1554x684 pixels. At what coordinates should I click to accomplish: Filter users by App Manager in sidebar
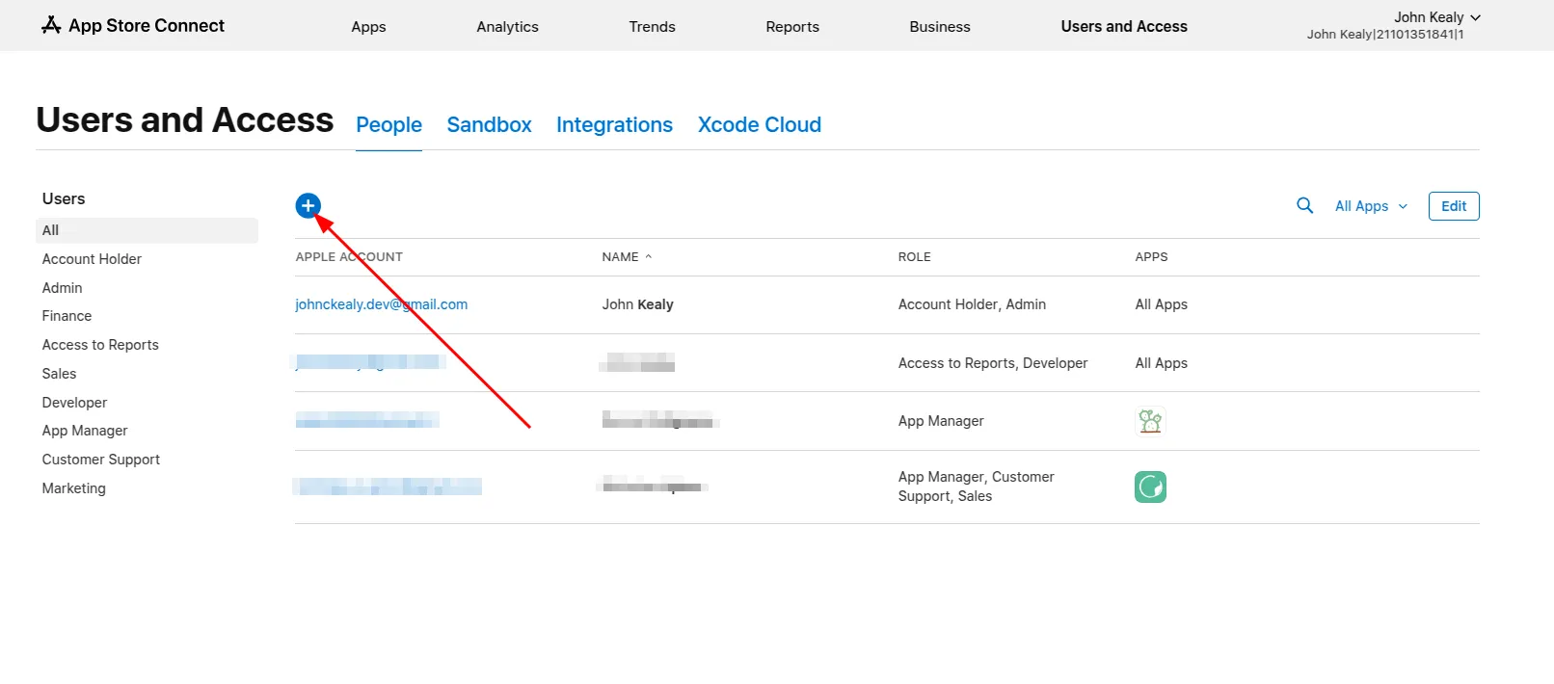(x=85, y=431)
